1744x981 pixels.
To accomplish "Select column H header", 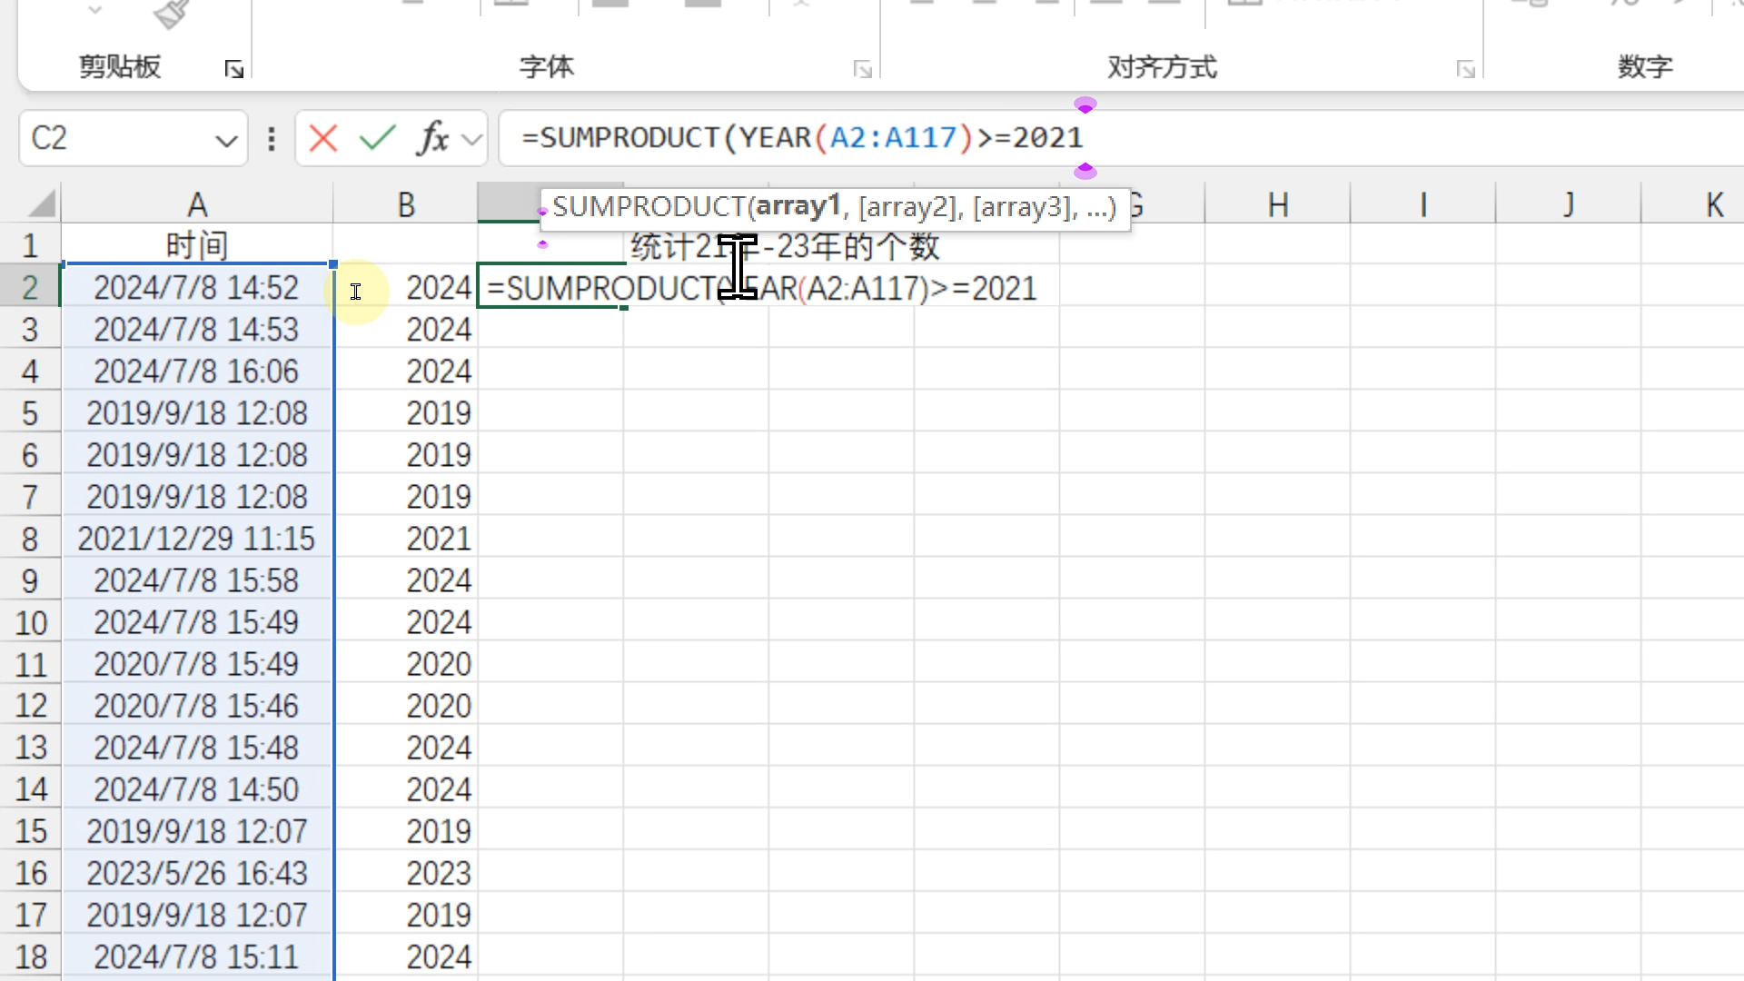I will coord(1277,204).
